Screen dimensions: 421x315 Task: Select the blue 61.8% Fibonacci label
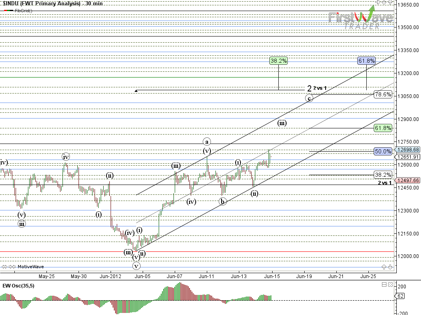[366, 61]
